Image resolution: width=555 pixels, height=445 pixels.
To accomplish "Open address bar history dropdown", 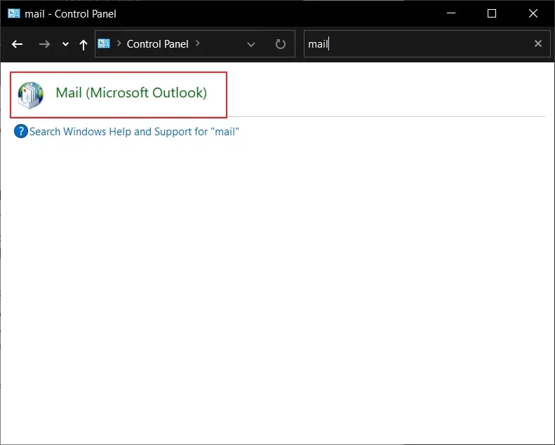I will 251,45.
